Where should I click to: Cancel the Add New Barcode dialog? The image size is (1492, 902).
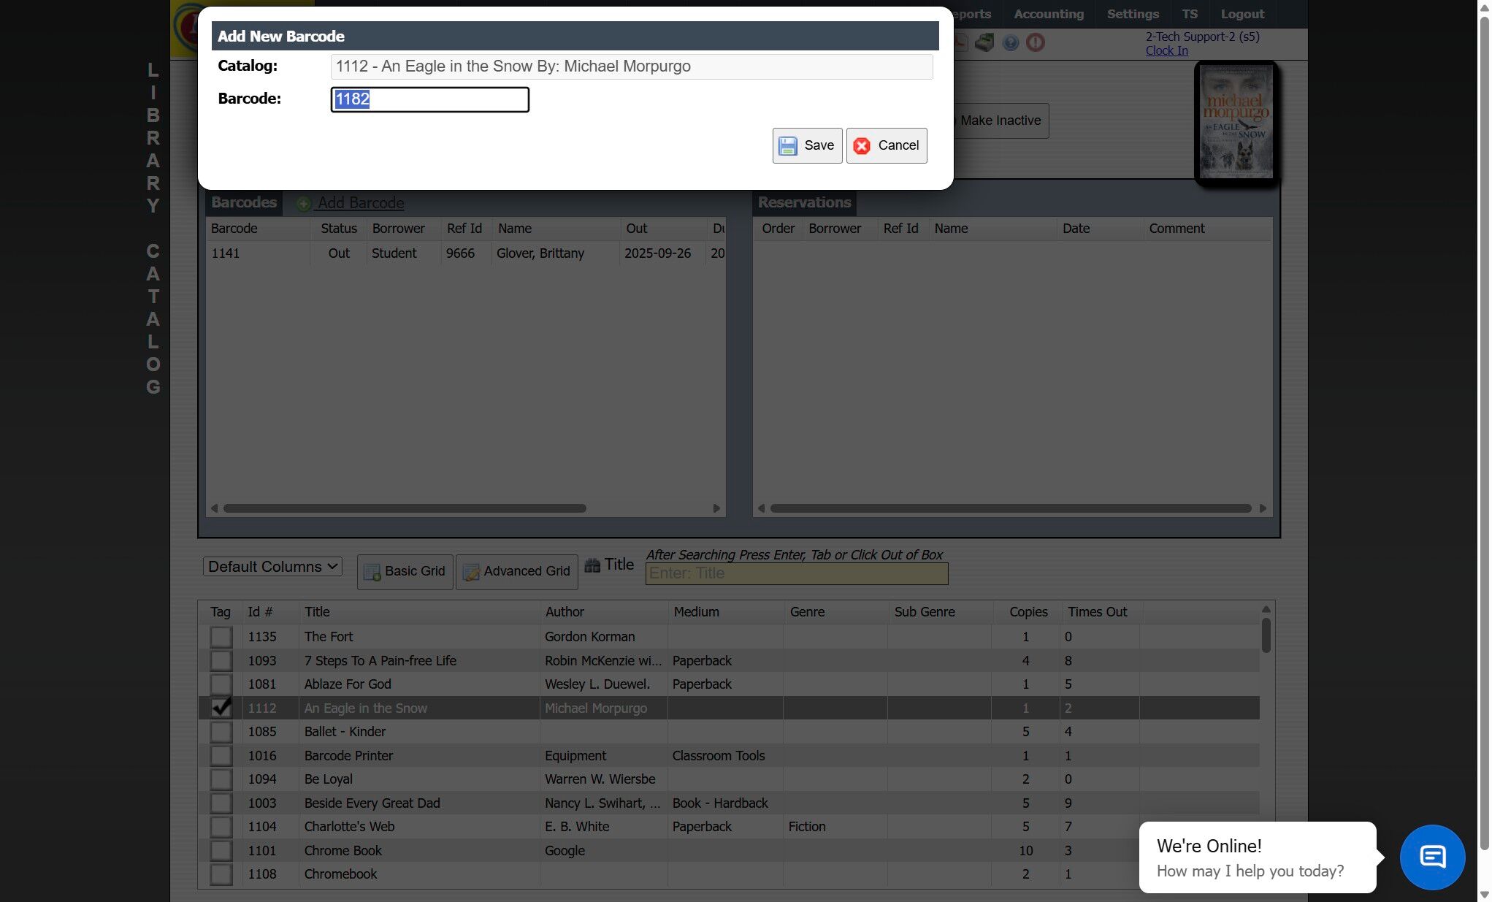pyautogui.click(x=887, y=145)
